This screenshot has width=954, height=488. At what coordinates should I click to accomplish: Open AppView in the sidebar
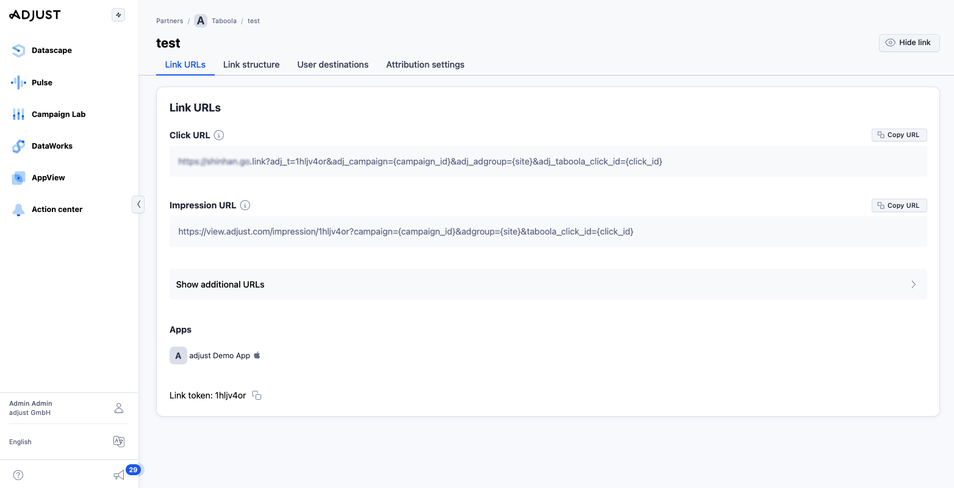click(x=48, y=177)
